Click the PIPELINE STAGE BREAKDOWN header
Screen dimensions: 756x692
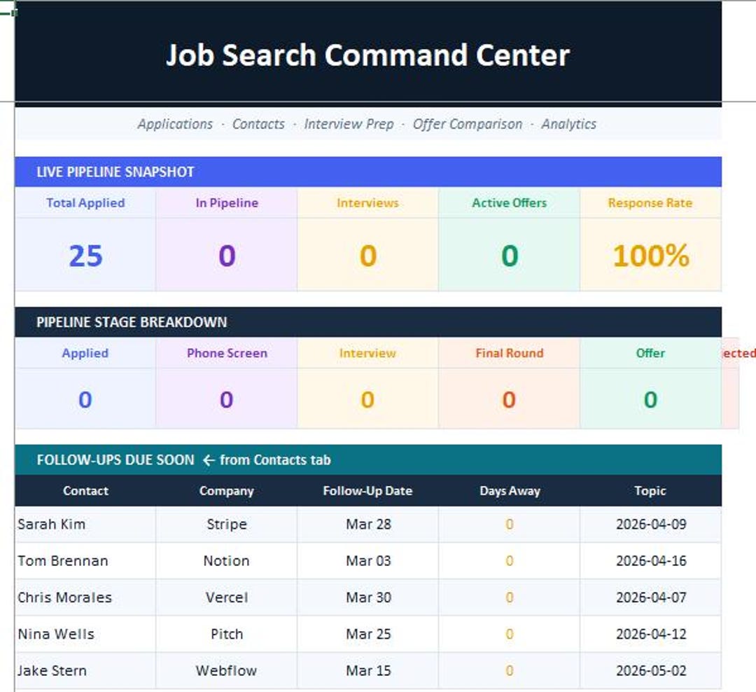click(368, 322)
